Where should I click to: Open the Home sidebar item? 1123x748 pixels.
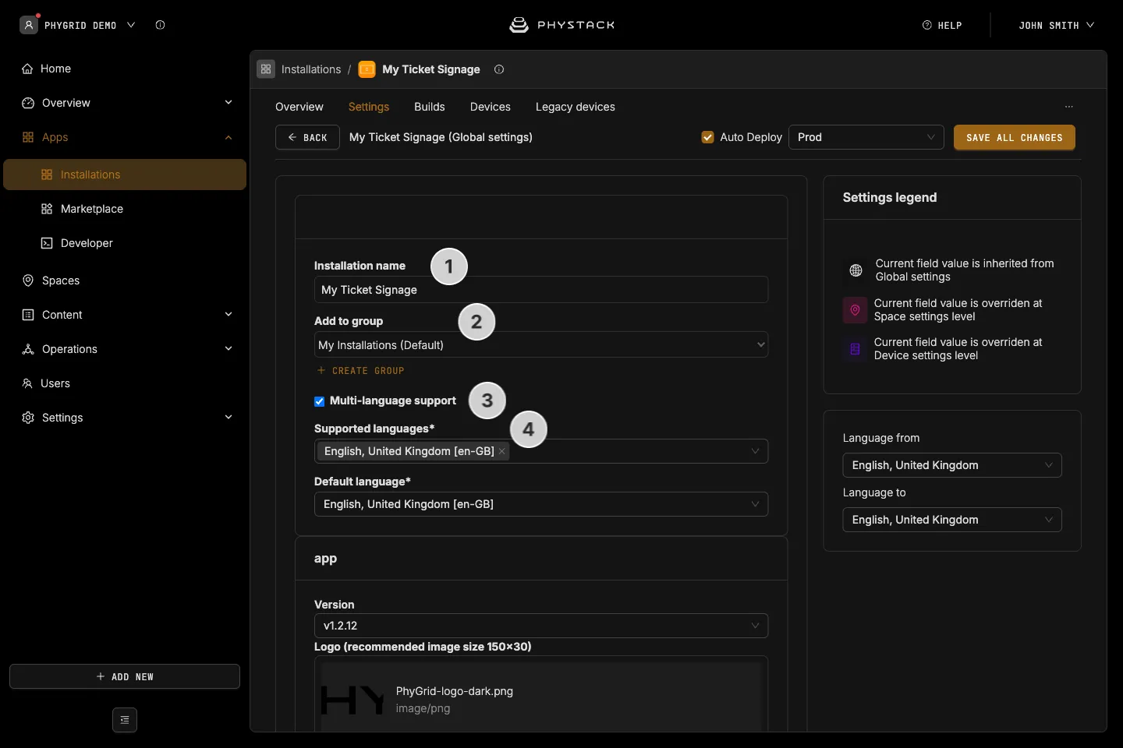125,69
